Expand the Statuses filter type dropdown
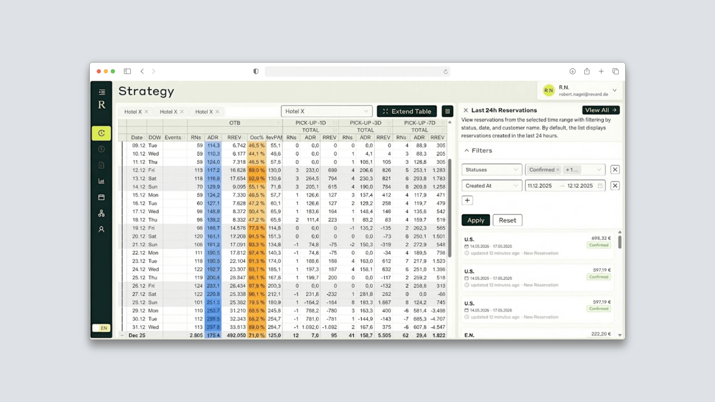 tap(492, 170)
